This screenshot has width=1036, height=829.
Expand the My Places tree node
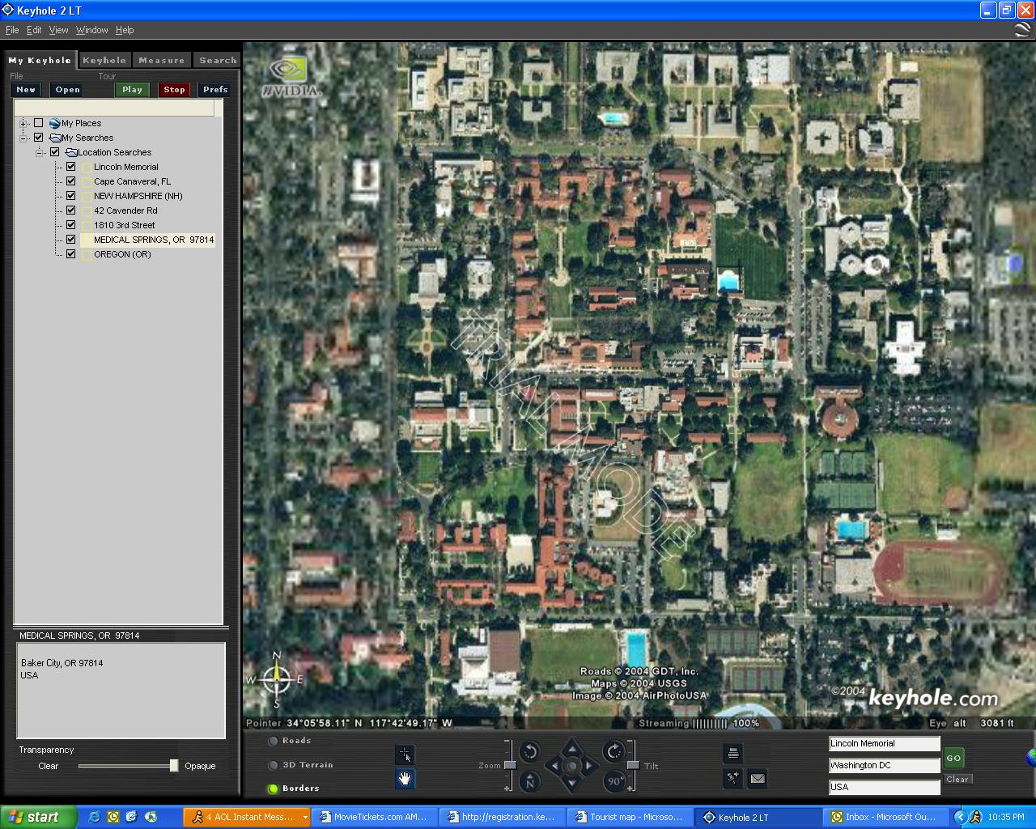[23, 123]
